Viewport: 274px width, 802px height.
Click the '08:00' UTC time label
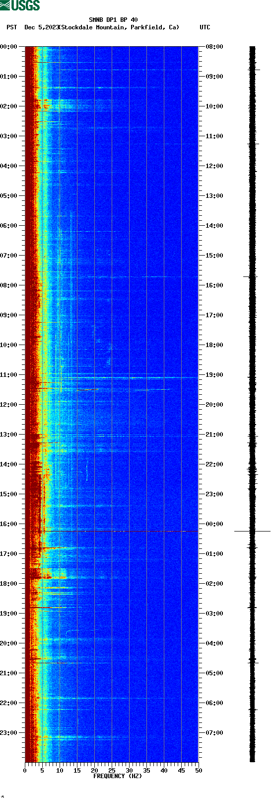[214, 47]
